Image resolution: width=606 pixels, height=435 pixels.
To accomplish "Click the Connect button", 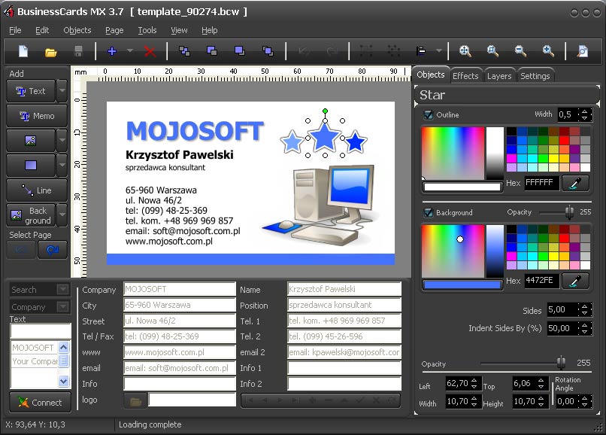I will (x=40, y=403).
